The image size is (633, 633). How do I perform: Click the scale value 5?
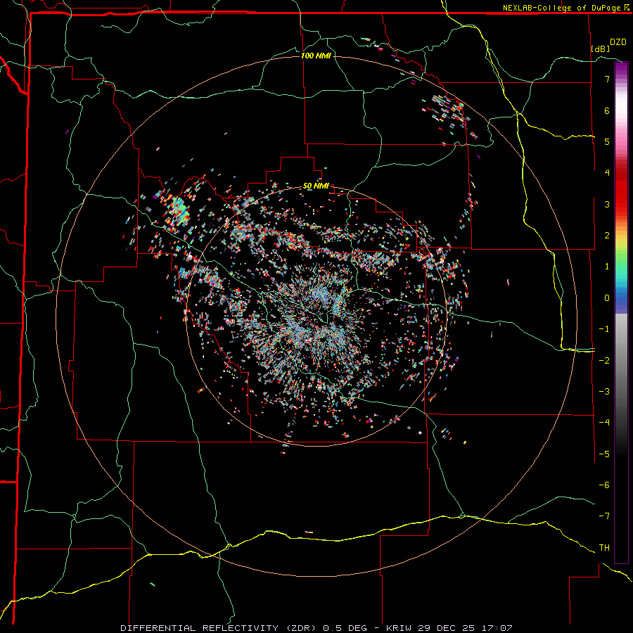click(x=607, y=141)
